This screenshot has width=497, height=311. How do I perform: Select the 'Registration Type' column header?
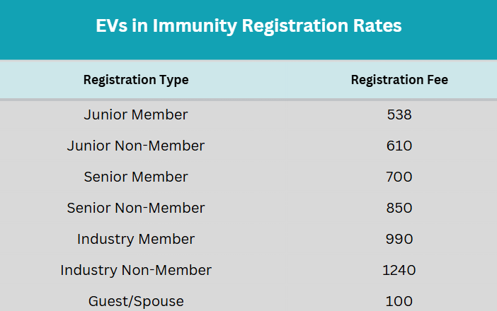[136, 80]
